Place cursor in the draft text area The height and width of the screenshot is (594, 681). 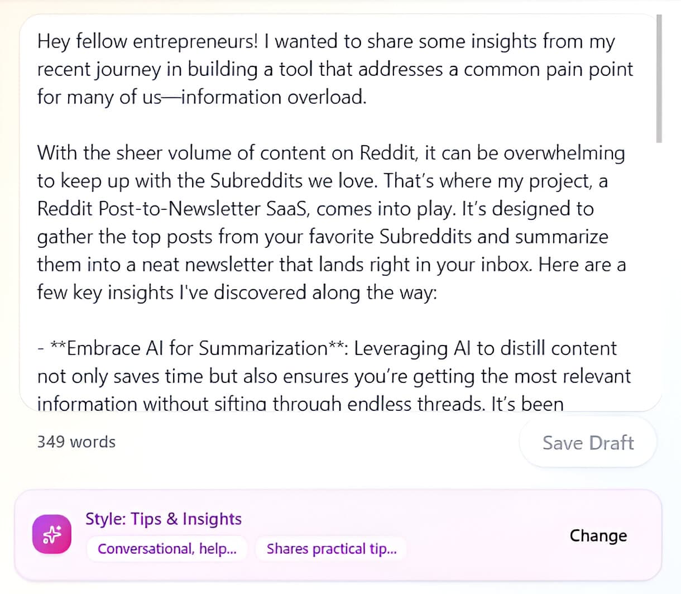click(x=335, y=223)
